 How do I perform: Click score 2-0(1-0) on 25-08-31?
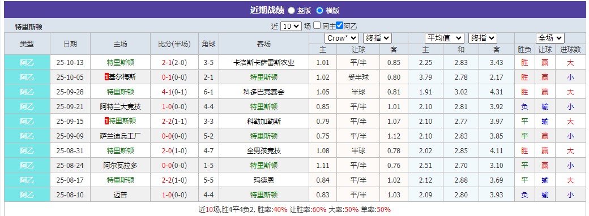click(174, 151)
